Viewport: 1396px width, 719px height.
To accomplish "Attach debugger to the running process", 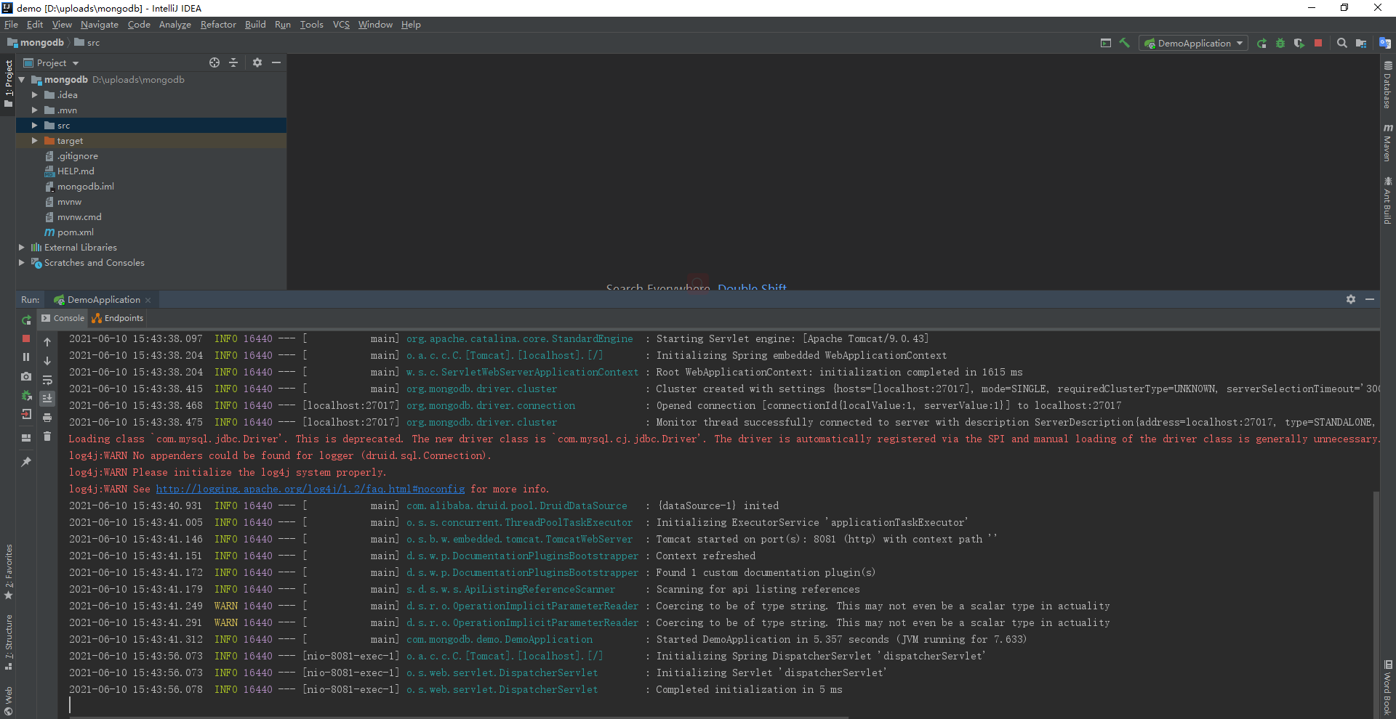I will (x=26, y=396).
